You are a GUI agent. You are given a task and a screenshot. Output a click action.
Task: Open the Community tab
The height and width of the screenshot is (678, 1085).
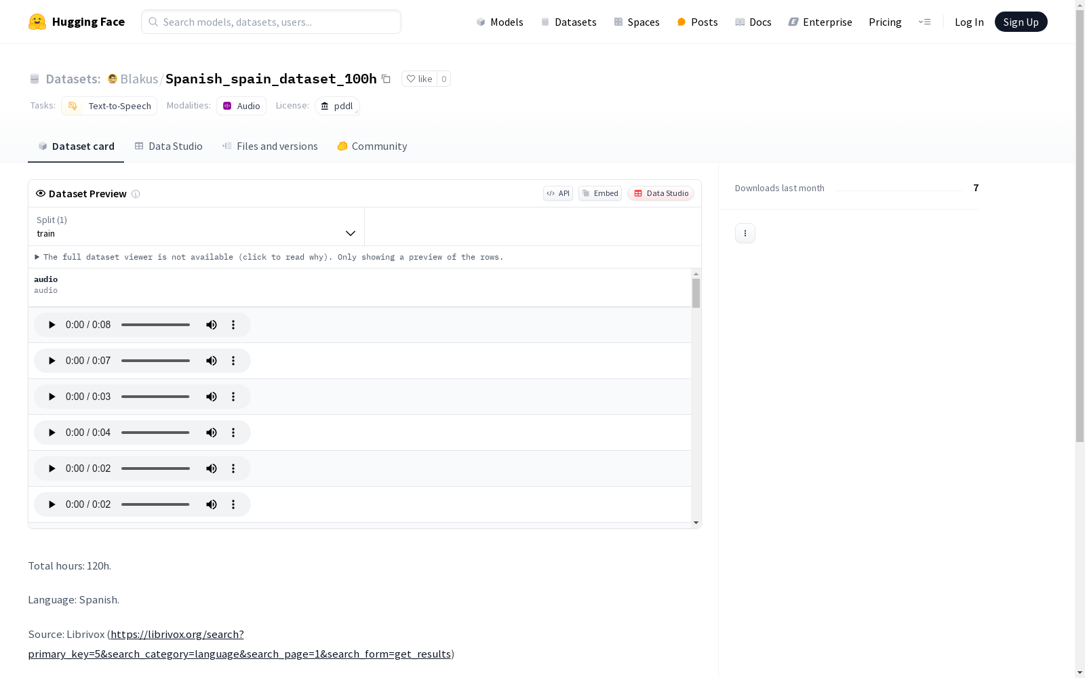coord(372,146)
